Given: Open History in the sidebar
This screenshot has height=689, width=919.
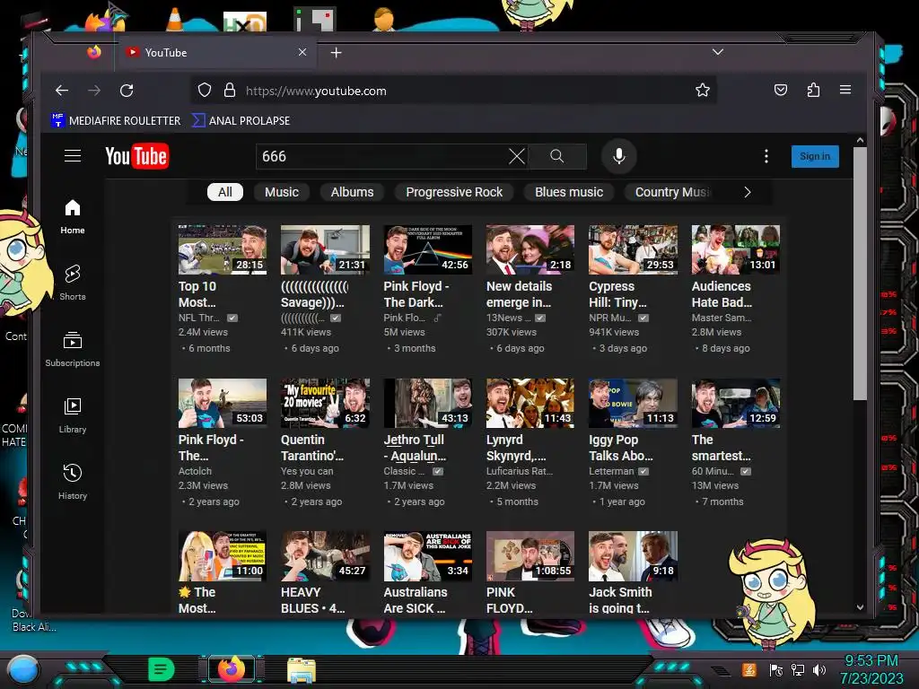Looking at the screenshot, I should click(73, 482).
